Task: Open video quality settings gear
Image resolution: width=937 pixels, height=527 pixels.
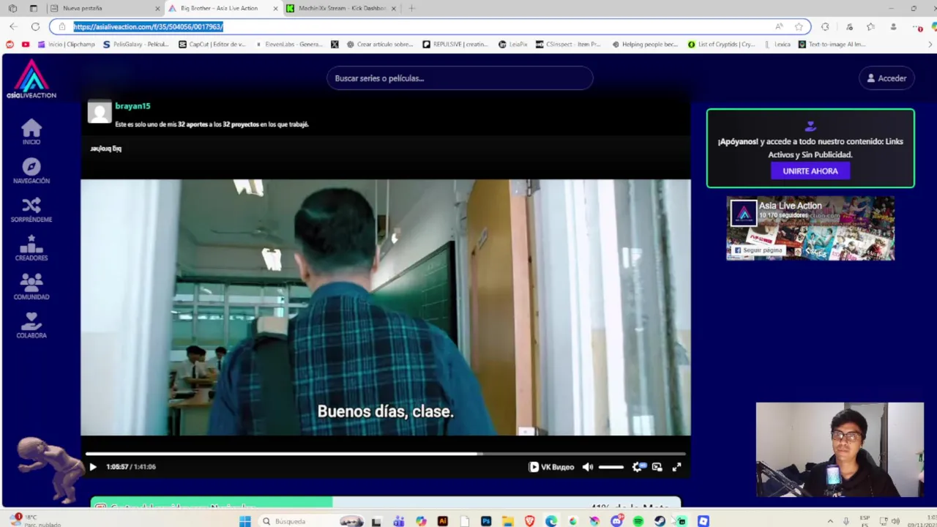Action: [x=638, y=467]
